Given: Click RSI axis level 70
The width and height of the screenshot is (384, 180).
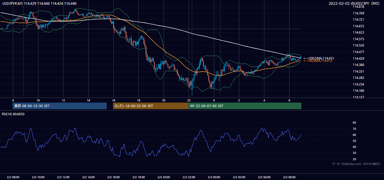Looking at the screenshot, I should pyautogui.click(x=355, y=129).
